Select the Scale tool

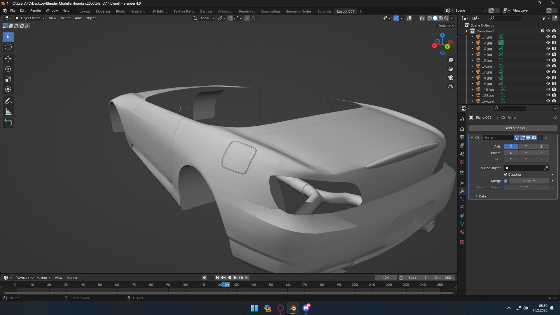(x=8, y=79)
